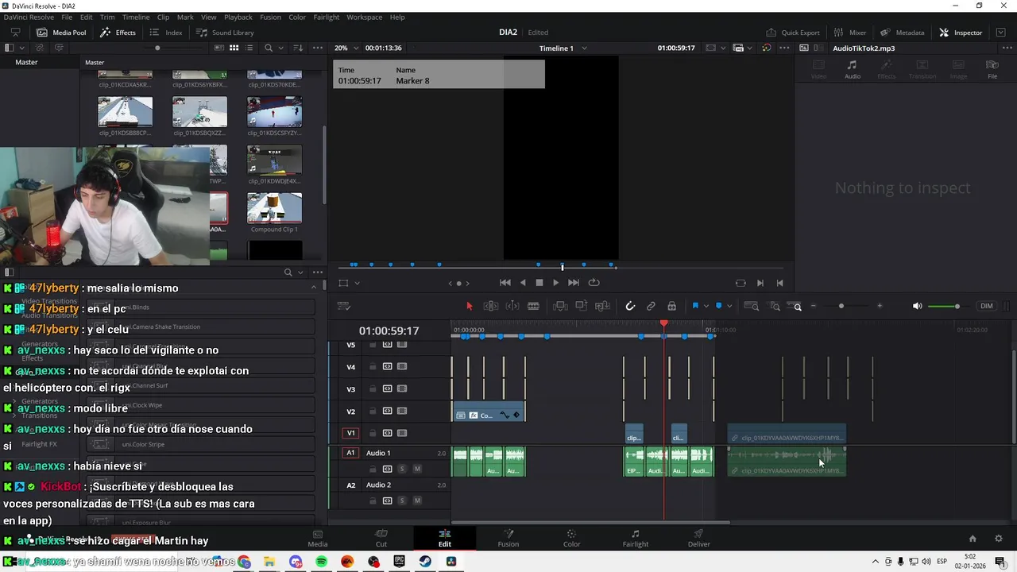Select the Blade Edit Mode tool
This screenshot has height=572, width=1017.
(533, 306)
